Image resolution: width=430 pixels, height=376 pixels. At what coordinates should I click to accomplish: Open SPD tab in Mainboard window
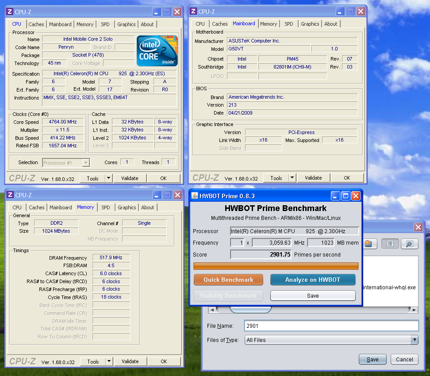[288, 24]
